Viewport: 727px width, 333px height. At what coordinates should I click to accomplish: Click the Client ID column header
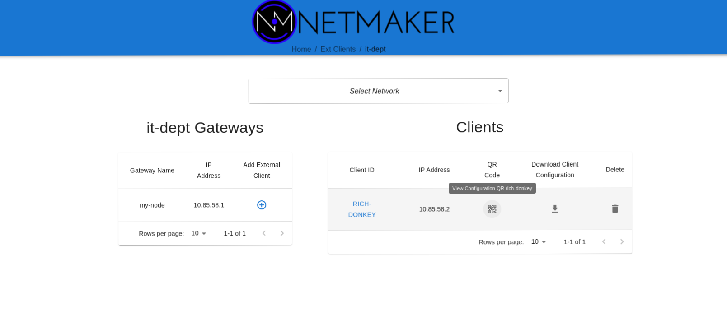(362, 170)
